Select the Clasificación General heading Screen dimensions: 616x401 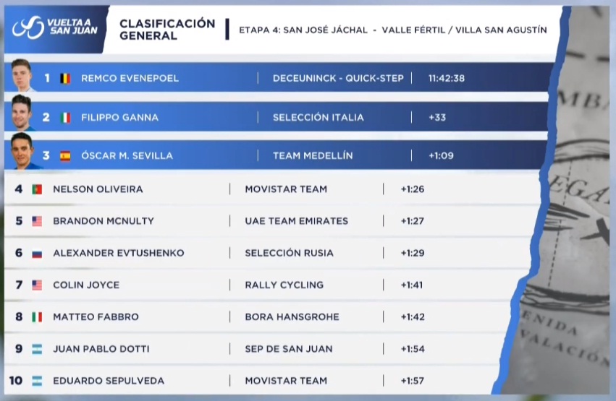coord(167,29)
